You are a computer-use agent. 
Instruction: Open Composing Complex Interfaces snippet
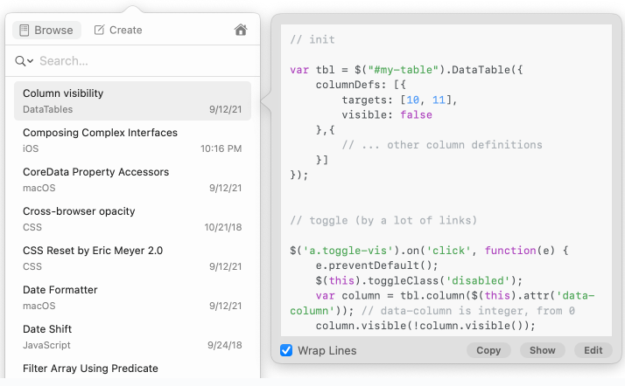click(x=132, y=140)
